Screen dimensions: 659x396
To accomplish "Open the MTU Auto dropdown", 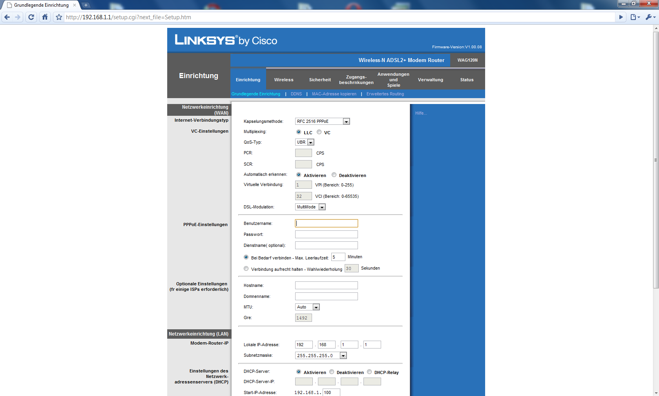I will 307,307.
